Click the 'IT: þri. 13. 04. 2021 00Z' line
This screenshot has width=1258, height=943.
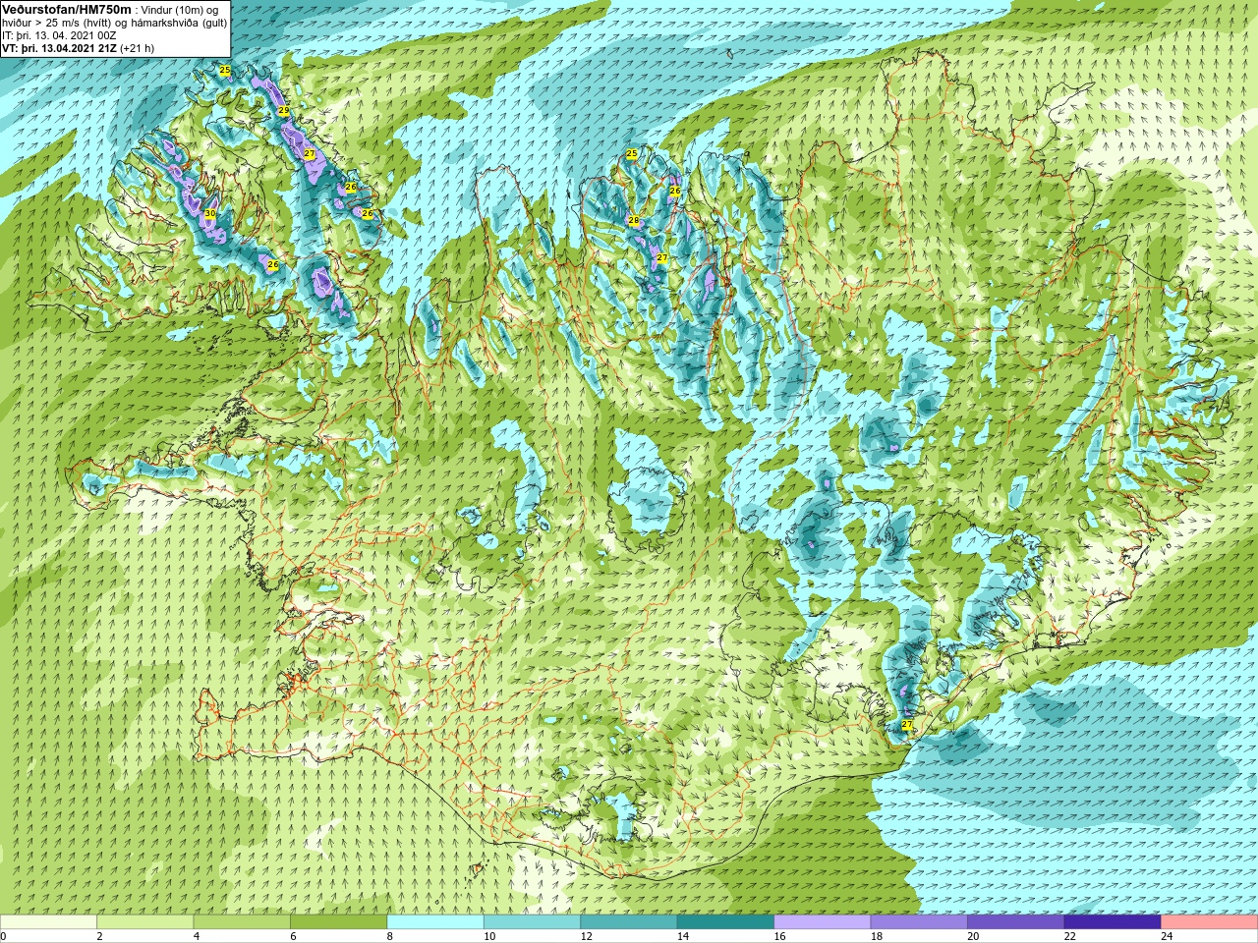(x=59, y=35)
